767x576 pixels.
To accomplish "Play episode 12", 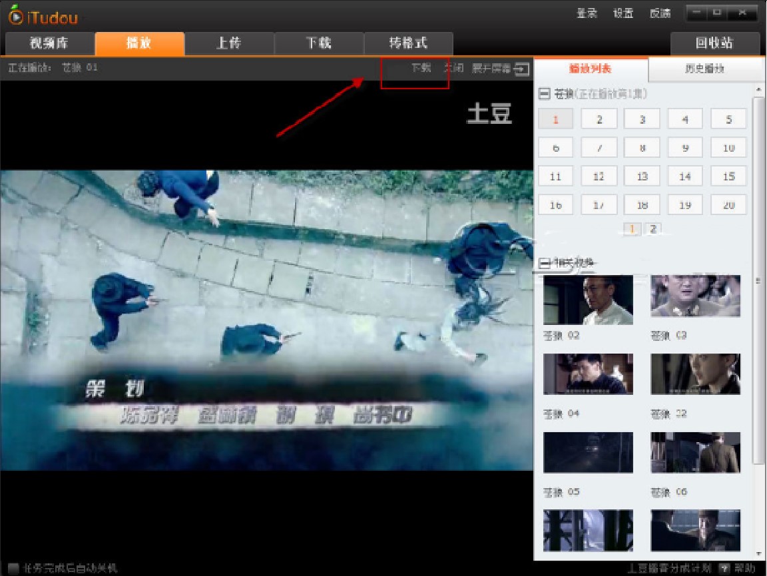I will click(x=599, y=176).
